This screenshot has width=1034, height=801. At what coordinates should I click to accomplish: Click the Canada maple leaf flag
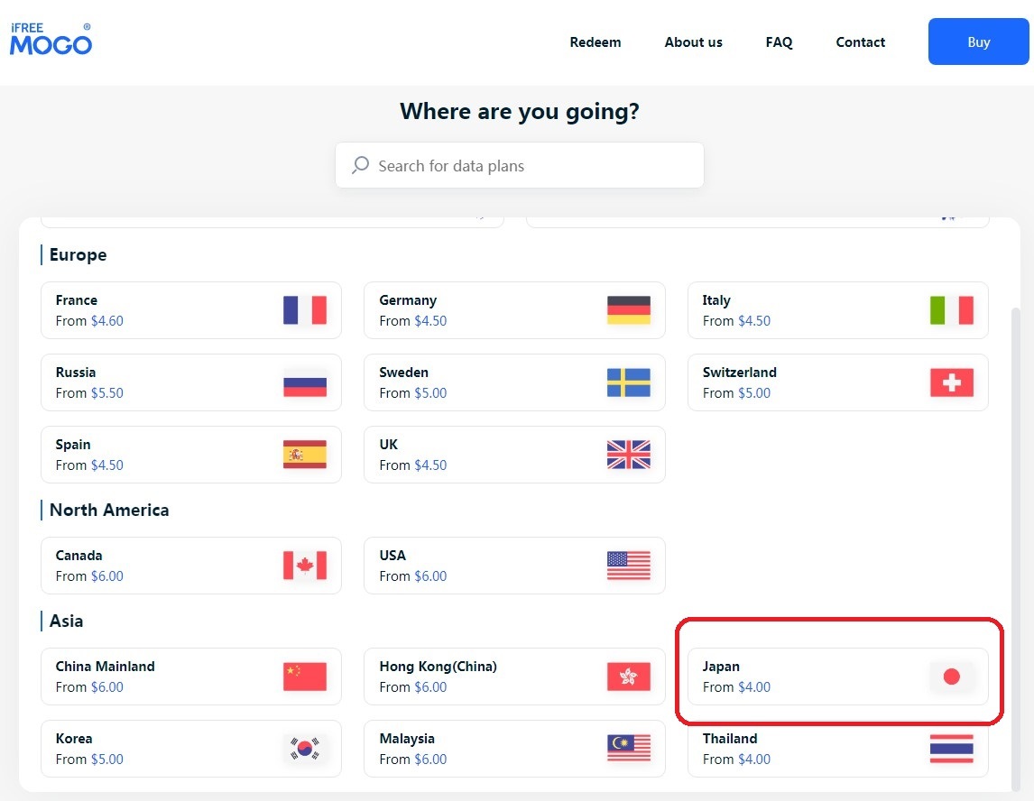click(x=304, y=566)
